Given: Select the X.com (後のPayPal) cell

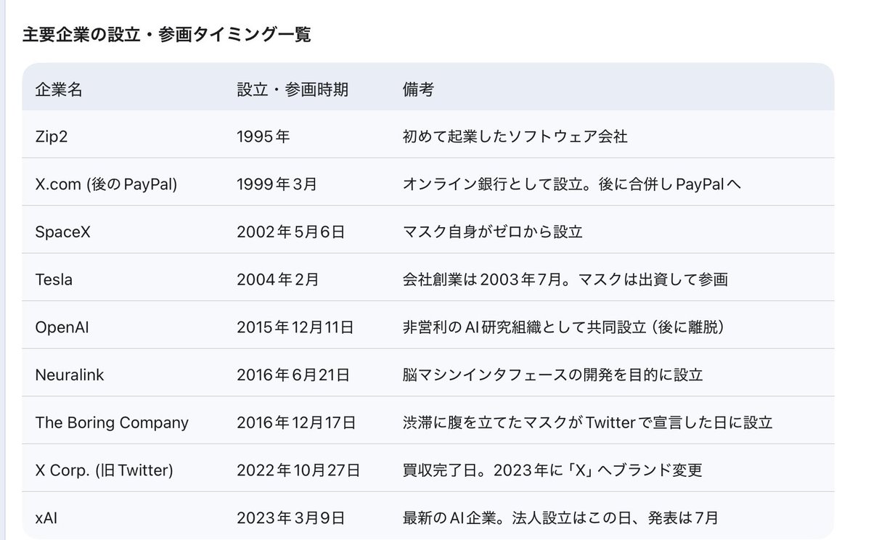Looking at the screenshot, I should pyautogui.click(x=106, y=184).
